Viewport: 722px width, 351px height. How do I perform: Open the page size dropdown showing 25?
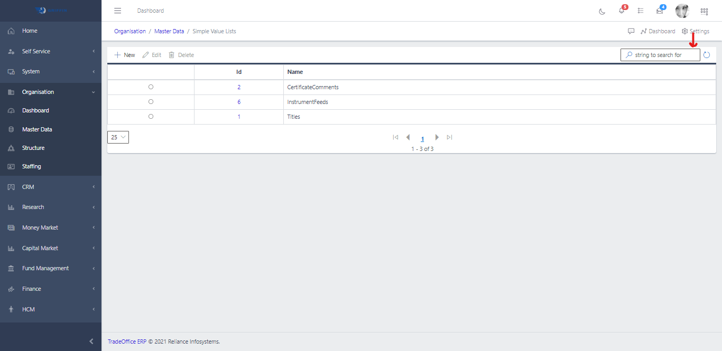118,137
